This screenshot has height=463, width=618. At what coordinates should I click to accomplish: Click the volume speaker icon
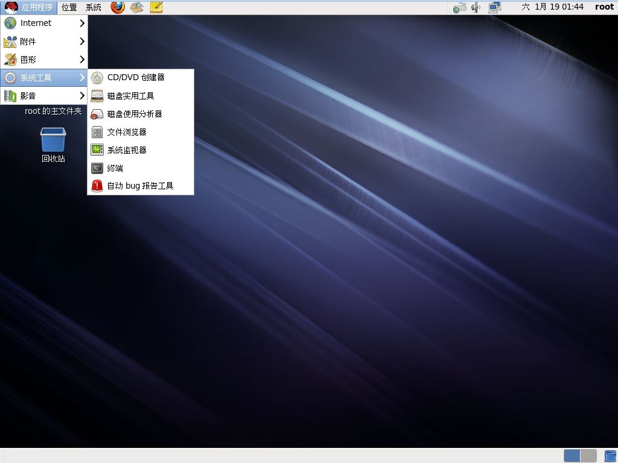(476, 7)
